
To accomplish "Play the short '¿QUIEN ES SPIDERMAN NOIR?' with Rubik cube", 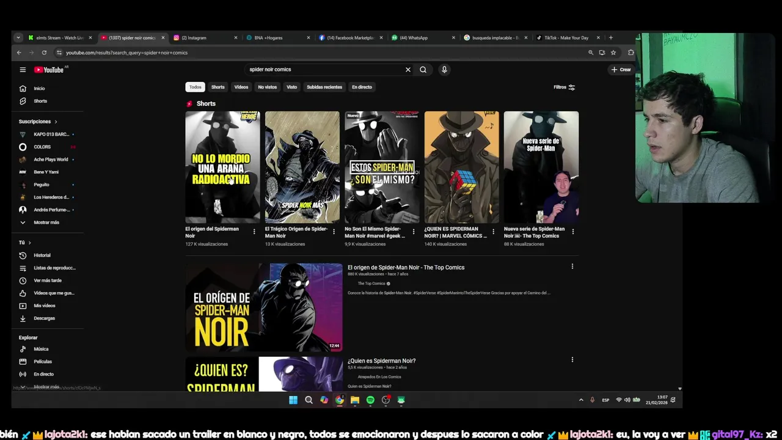I will (461, 167).
